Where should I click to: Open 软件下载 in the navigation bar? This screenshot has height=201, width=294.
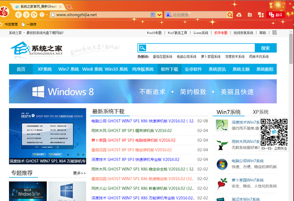pos(169,69)
